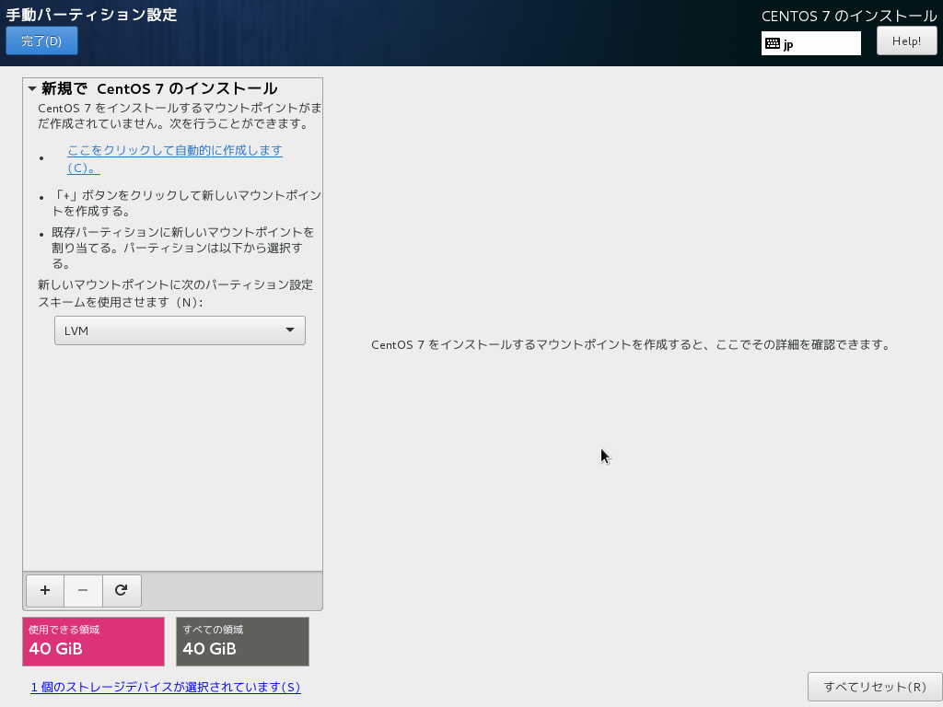Click the keyboard icon beside the jp label
The width and height of the screenshot is (943, 707).
772,42
